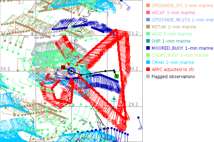Select the red AFRC legend color square
Screen dimensions: 214x142
pyautogui.click(x=148, y=69)
